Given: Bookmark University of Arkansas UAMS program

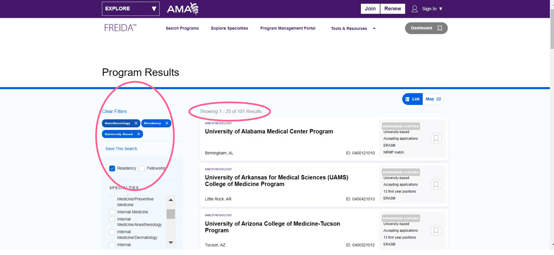Looking at the screenshot, I should [436, 184].
